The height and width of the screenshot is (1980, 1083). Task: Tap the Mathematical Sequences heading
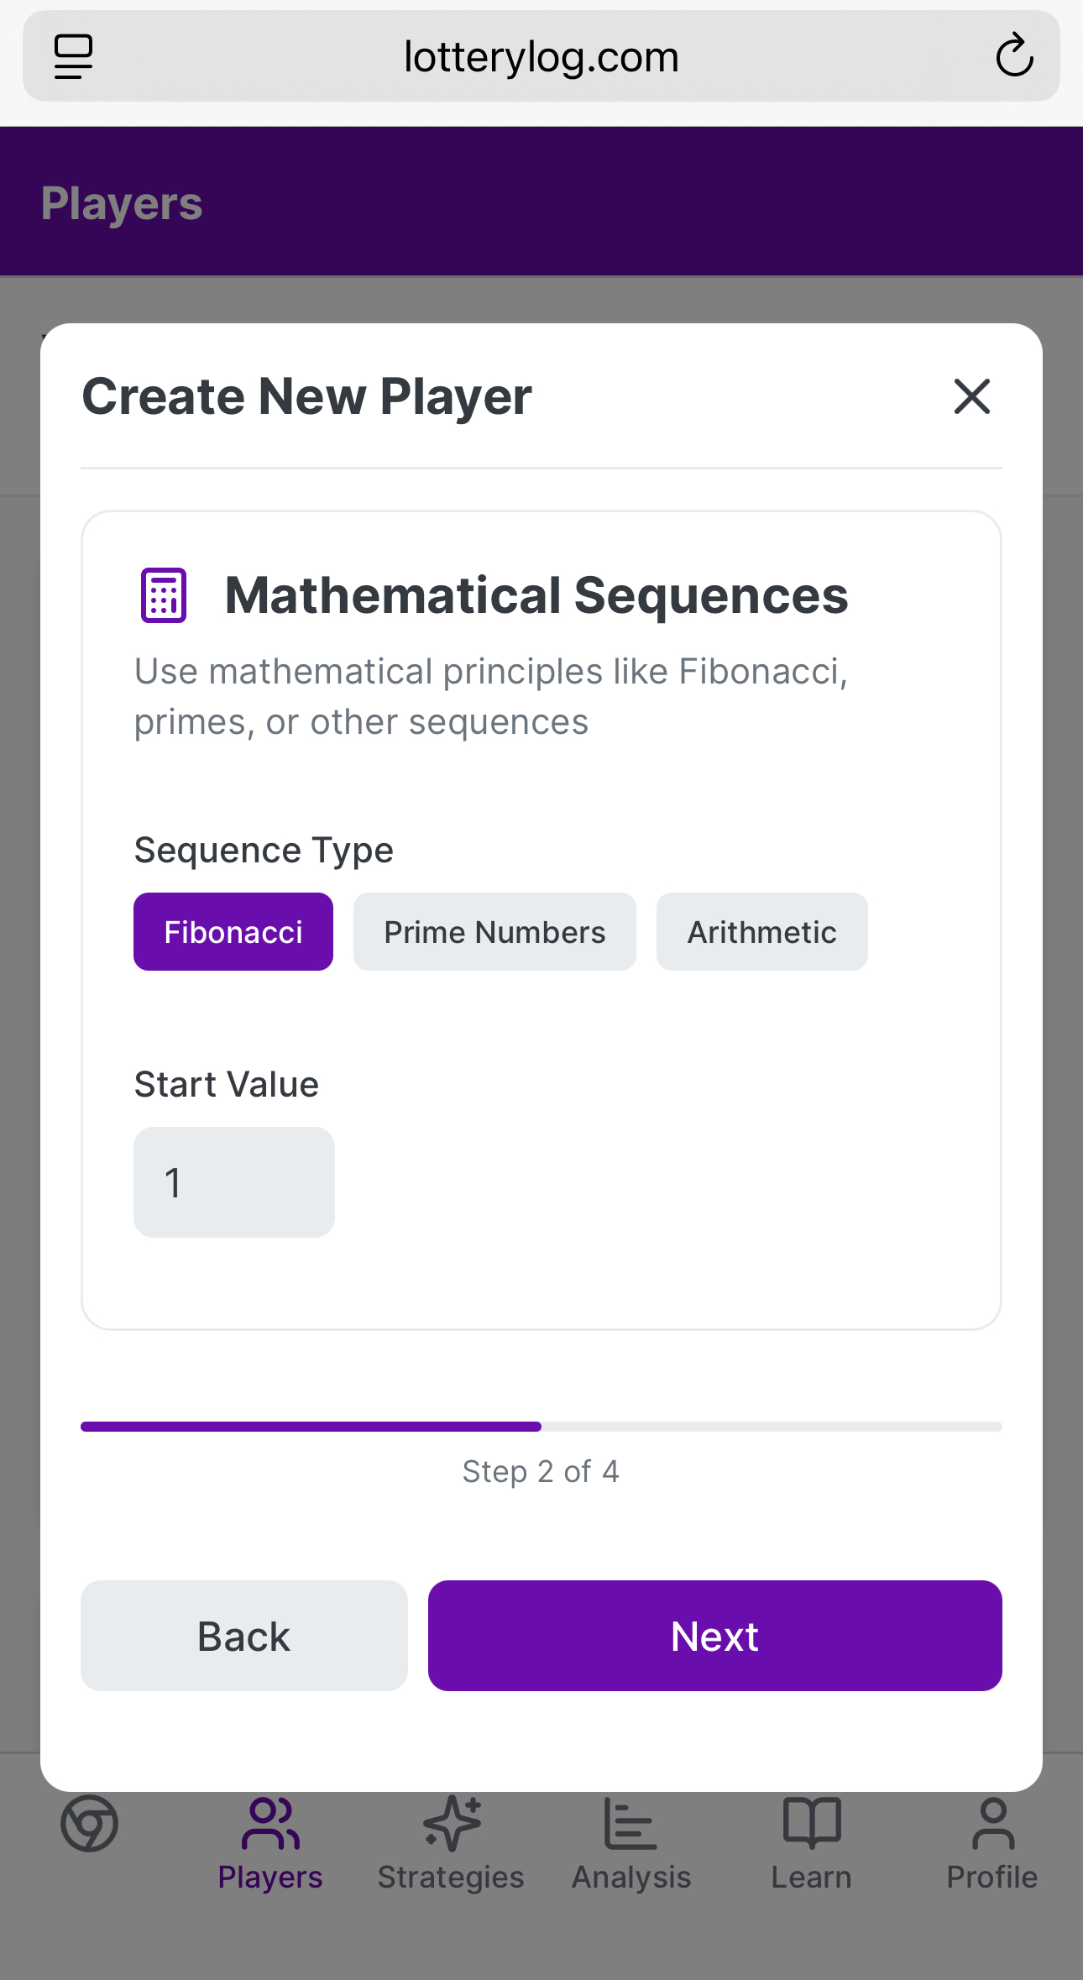pyautogui.click(x=536, y=595)
